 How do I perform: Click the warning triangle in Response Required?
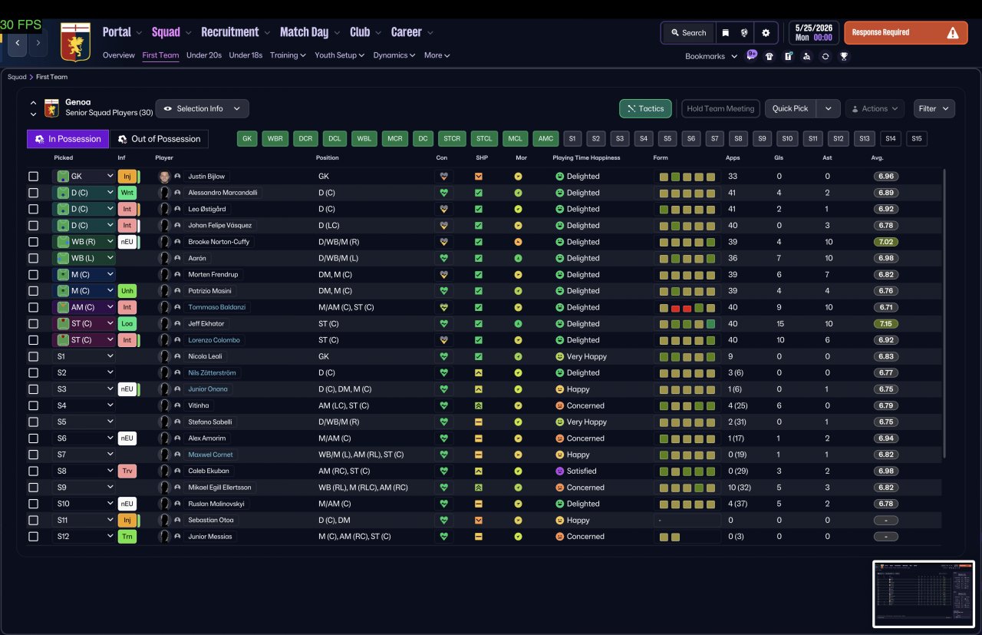953,33
